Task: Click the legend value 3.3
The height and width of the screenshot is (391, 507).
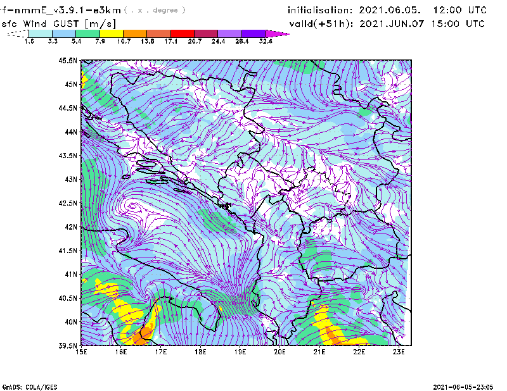Action: tap(53, 41)
